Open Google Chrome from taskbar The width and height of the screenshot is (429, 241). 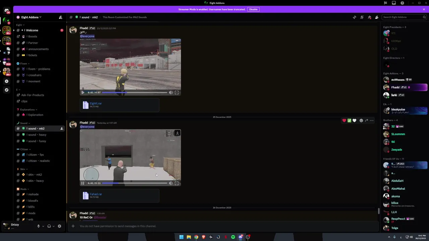coord(196,237)
